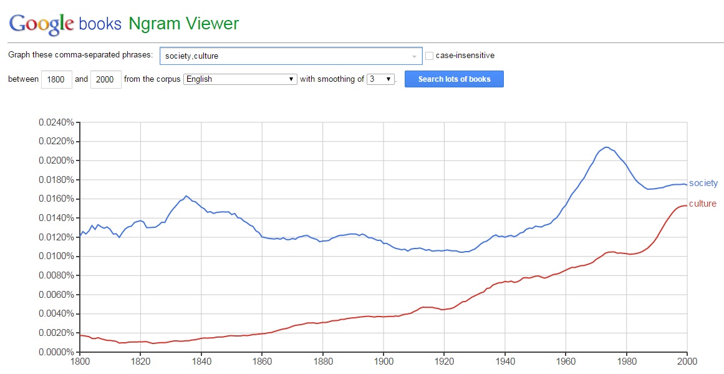Click the start year field 1800
Image resolution: width=724 pixels, height=374 pixels.
pyautogui.click(x=56, y=79)
